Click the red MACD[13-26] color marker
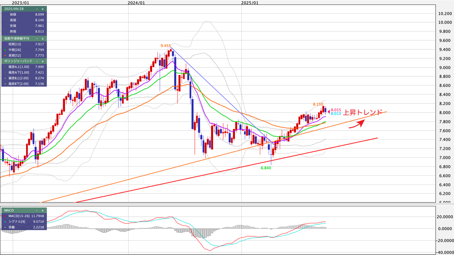 pos(5,216)
